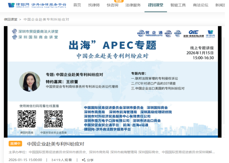The image size is (229, 163).
Task: Click the 律回网 logo in header
Action: 37,5
